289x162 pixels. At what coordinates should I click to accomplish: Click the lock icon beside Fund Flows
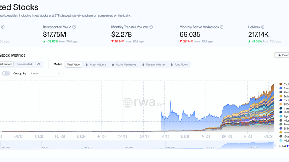pyautogui.click(x=172, y=65)
